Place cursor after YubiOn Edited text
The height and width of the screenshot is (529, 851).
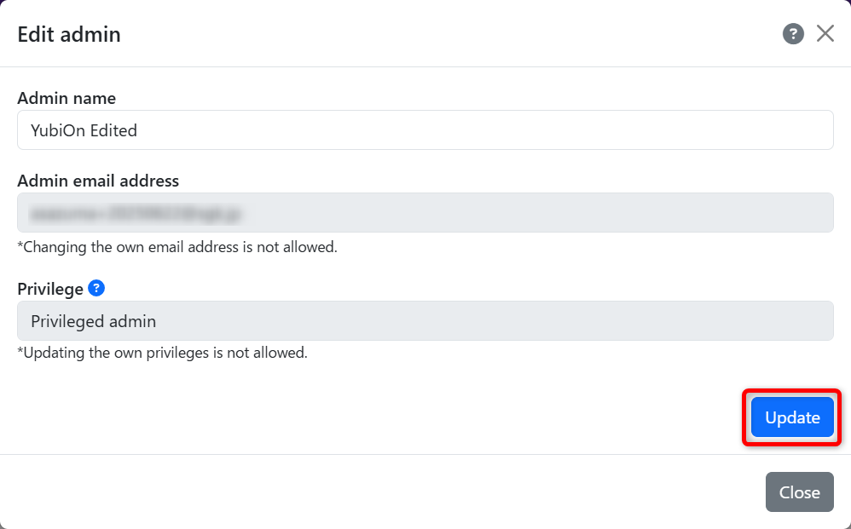tap(138, 130)
